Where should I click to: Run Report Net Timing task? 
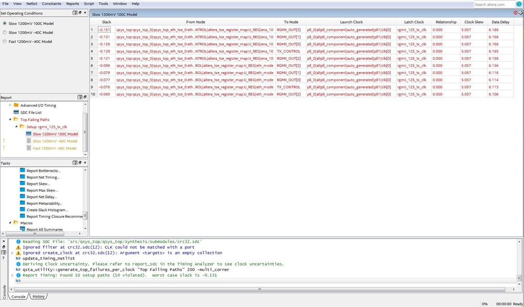(x=43, y=177)
